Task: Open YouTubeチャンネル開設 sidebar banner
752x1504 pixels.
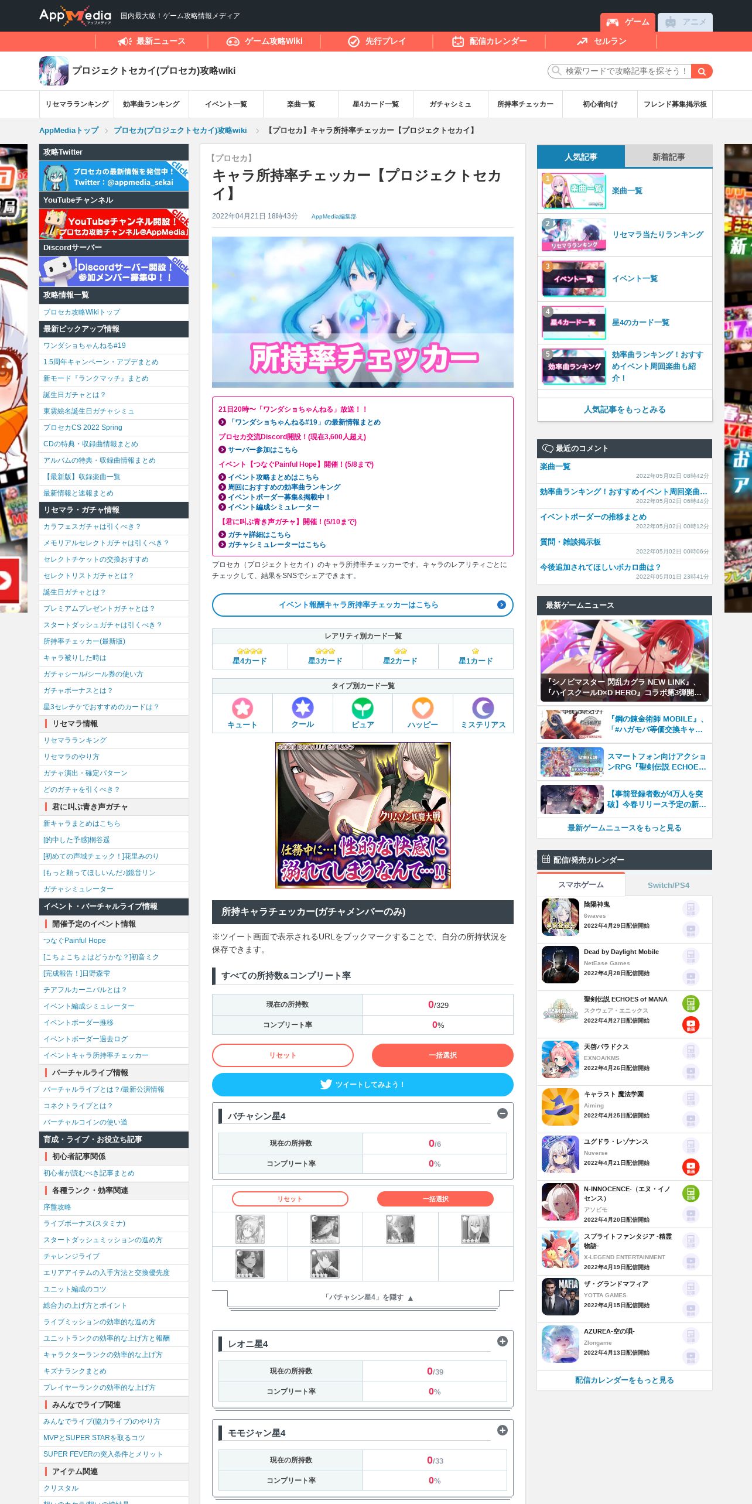Action: (x=114, y=223)
